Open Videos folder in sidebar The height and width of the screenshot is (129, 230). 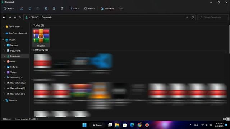click(x=13, y=72)
